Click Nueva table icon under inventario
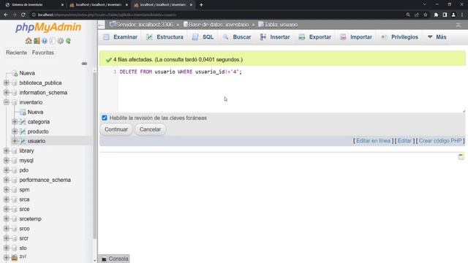468x263 pixels. (23, 112)
